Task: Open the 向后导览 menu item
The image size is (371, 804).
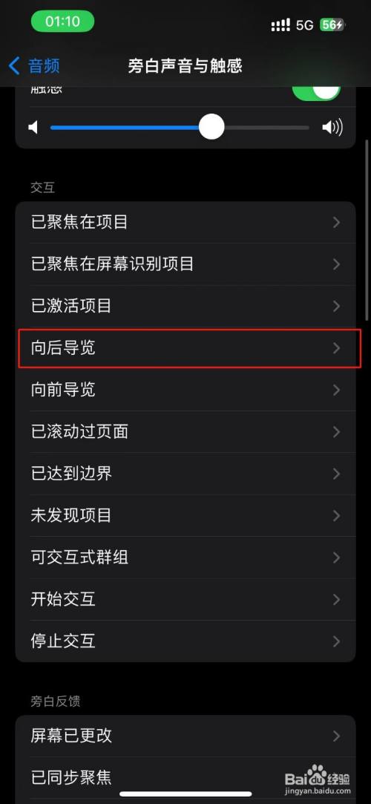Action: point(190,348)
